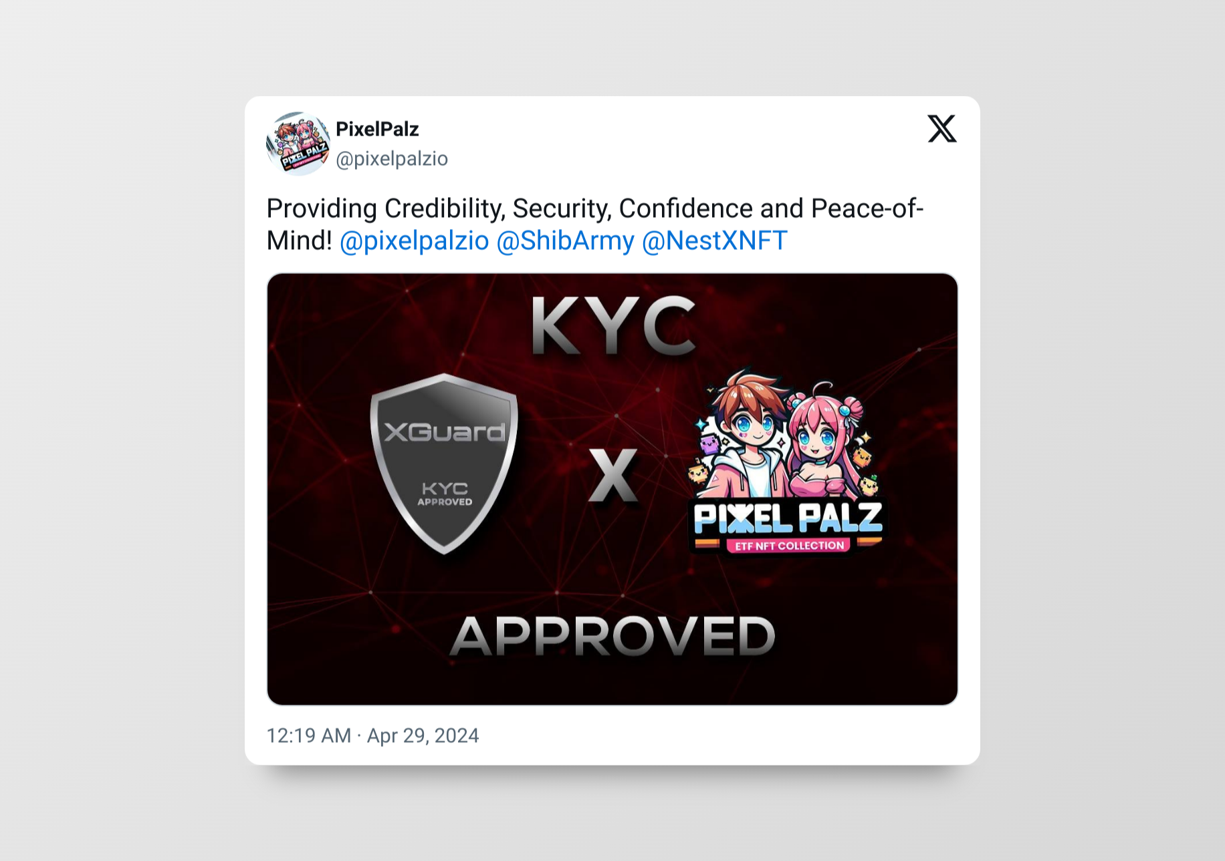Click KYC APPROVED text on the shield

(445, 494)
